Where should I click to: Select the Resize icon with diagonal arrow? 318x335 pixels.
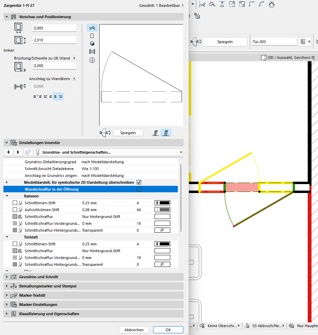(x=232, y=4)
